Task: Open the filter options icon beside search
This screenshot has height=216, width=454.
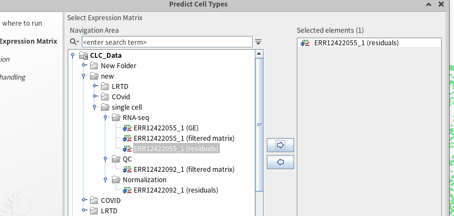Action: [258, 42]
